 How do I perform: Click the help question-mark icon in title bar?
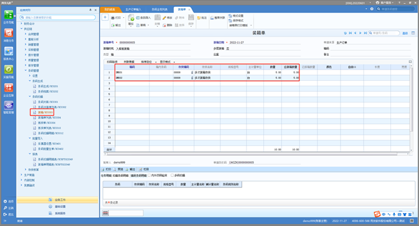(372, 9)
